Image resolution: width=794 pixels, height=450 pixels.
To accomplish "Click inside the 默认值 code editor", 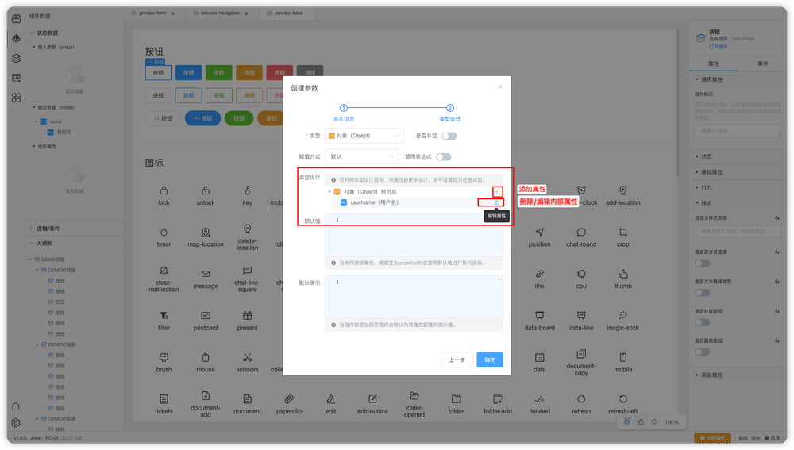I will 414,235.
